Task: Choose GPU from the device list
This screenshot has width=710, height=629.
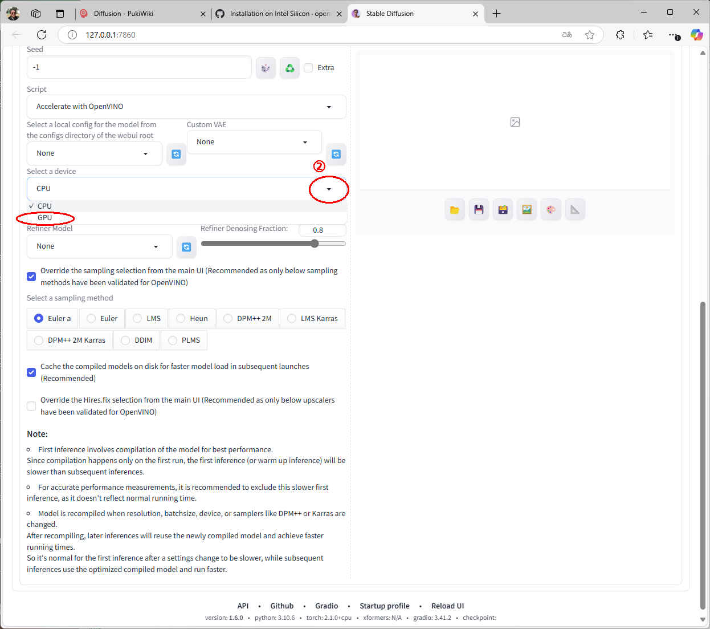Action: [44, 217]
